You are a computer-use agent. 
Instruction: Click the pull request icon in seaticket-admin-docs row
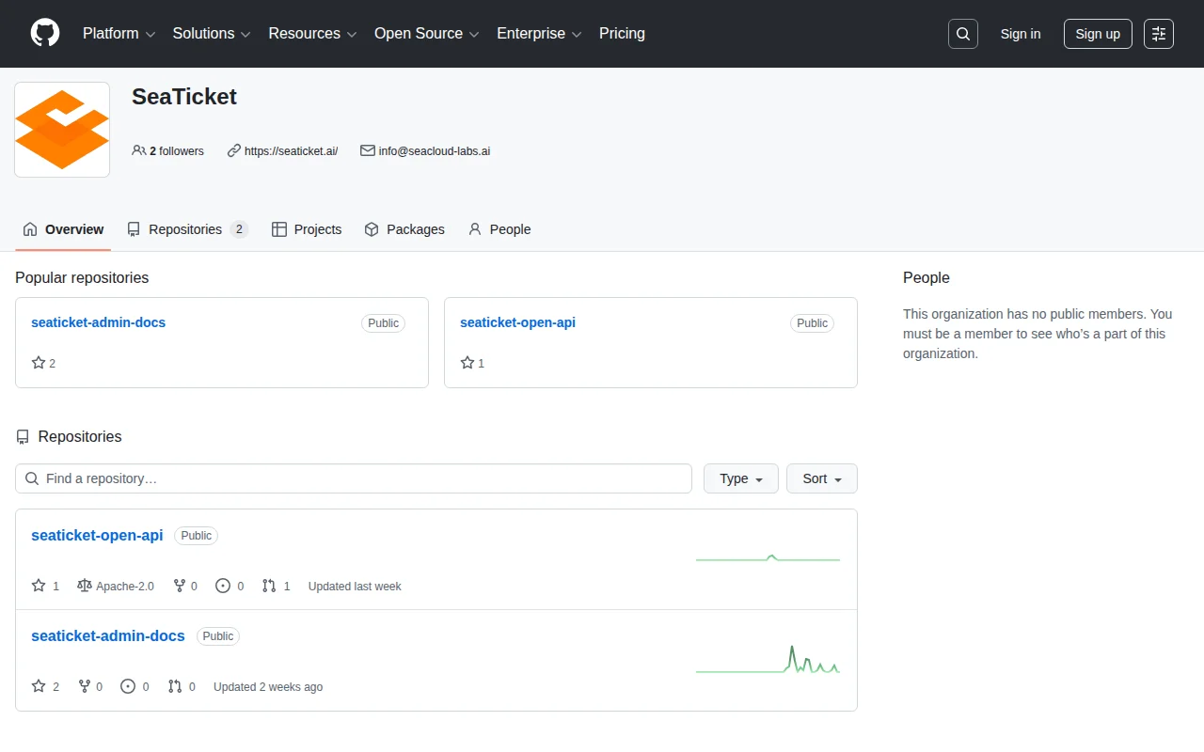(x=175, y=686)
